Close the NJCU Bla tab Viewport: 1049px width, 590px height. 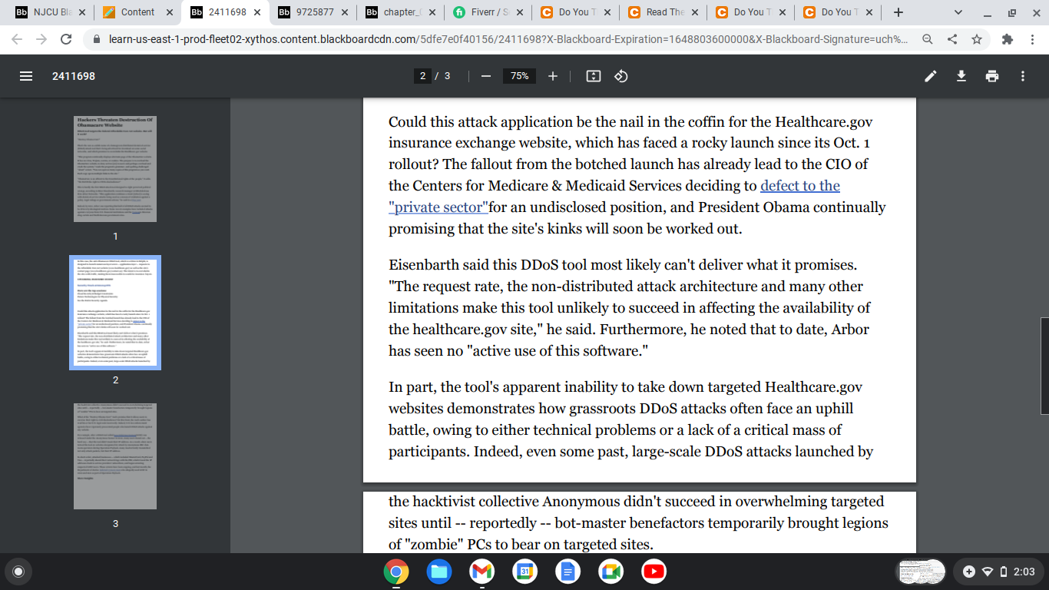coord(81,12)
